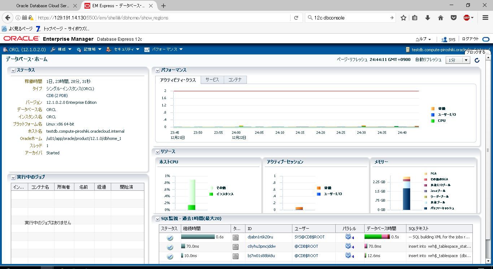Open SQL ID bj7w01s88bk8u link

click(x=261, y=256)
